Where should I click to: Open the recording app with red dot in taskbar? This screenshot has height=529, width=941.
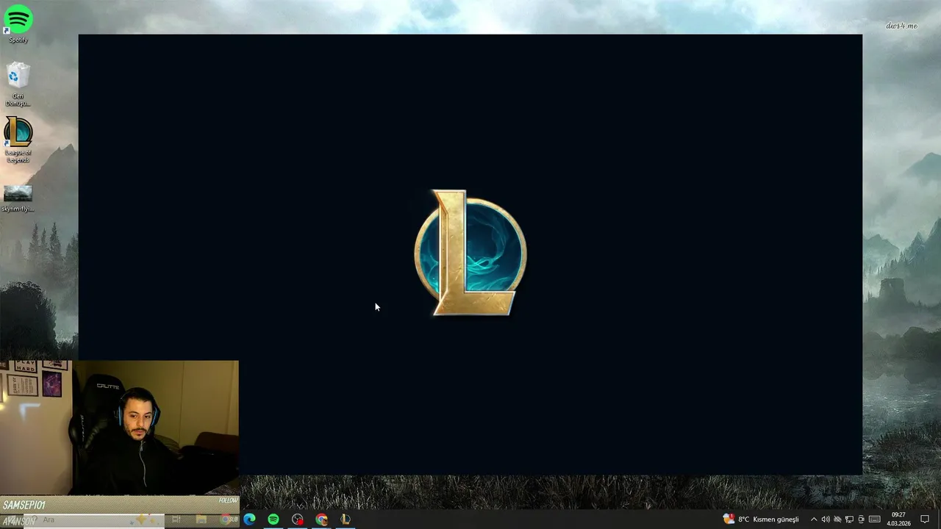297,519
